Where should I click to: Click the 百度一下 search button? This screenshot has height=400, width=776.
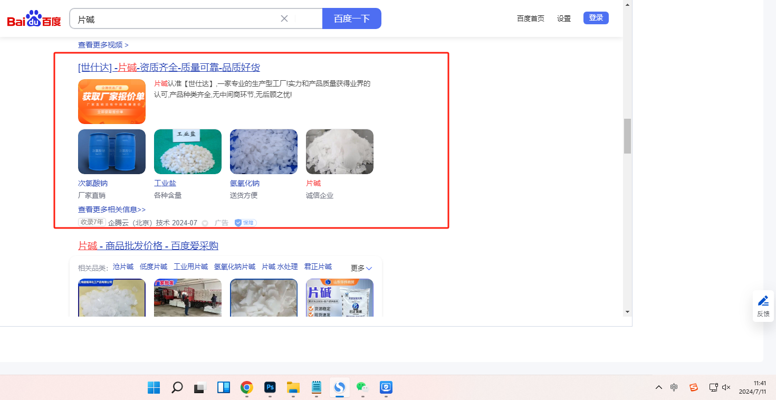click(352, 18)
